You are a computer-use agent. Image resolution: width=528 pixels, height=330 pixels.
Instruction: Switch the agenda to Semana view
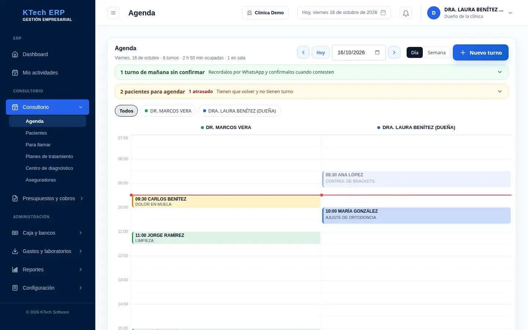tap(436, 52)
